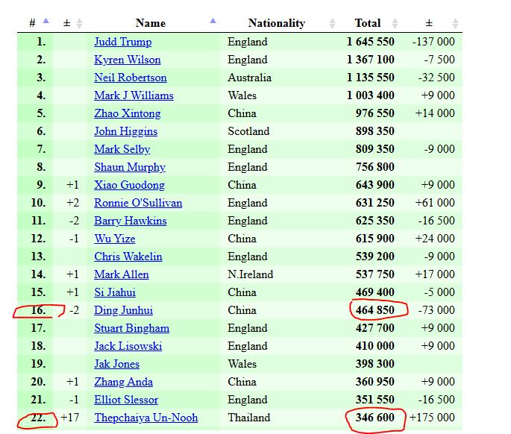The height and width of the screenshot is (434, 511).
Task: Select the Mark J Williams link
Action: click(134, 95)
